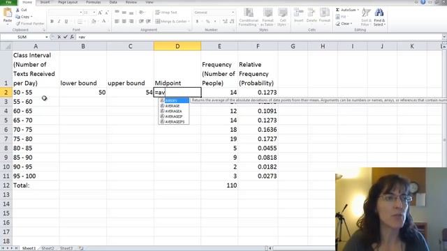Apply the font color A button
Image resolution: width=447 pixels, height=251 pixels.
104,22
